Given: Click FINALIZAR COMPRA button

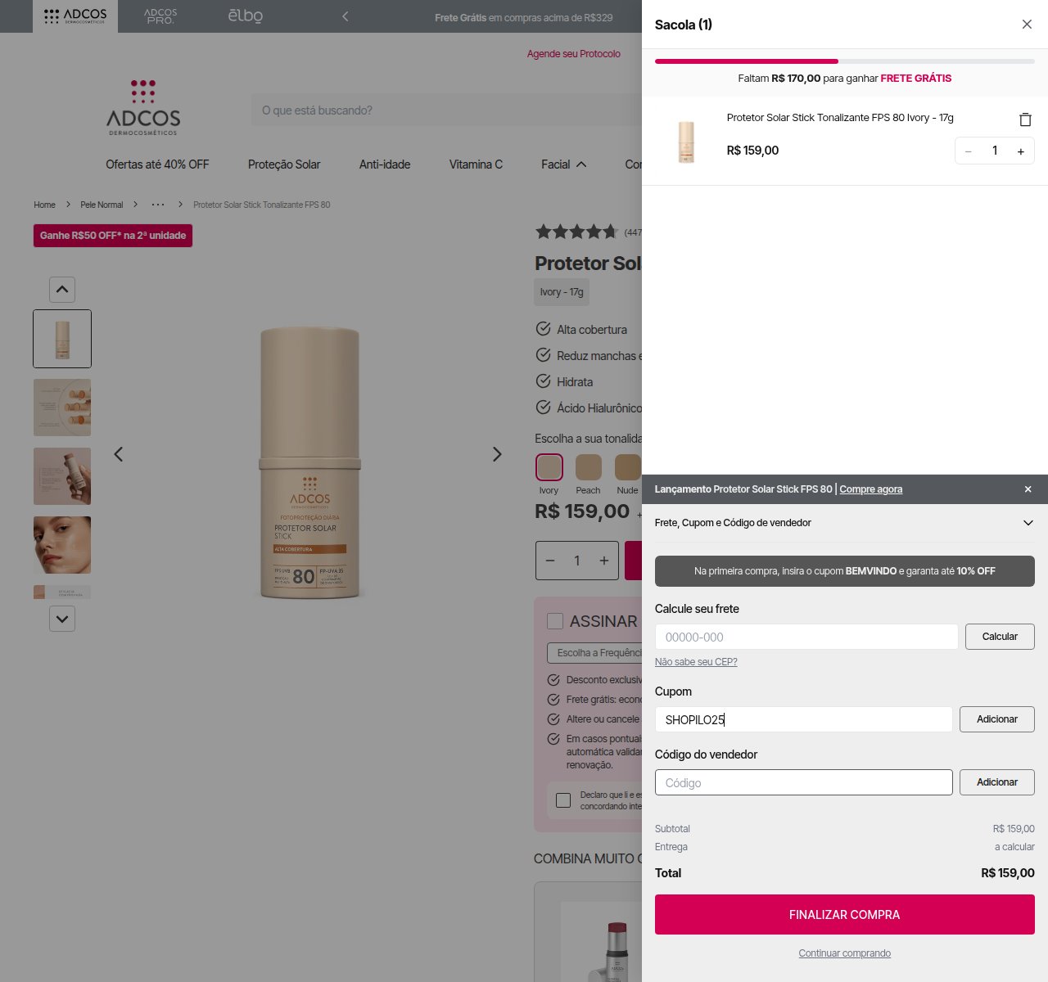Looking at the screenshot, I should point(845,915).
